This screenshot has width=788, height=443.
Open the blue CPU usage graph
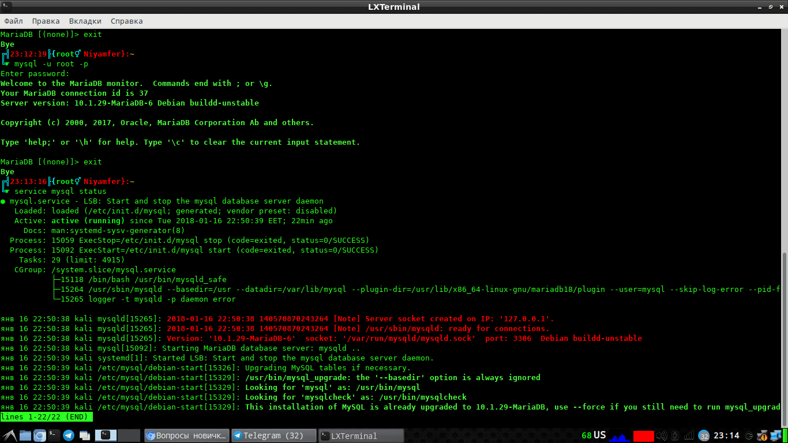pyautogui.click(x=620, y=436)
